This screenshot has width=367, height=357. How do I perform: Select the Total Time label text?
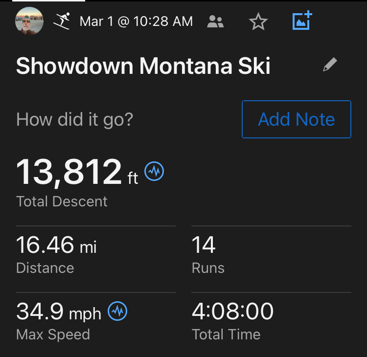tap(226, 335)
